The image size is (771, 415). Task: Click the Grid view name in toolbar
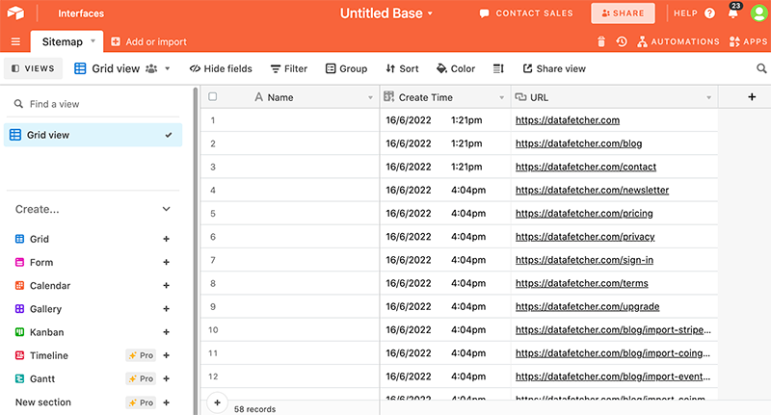tap(116, 68)
